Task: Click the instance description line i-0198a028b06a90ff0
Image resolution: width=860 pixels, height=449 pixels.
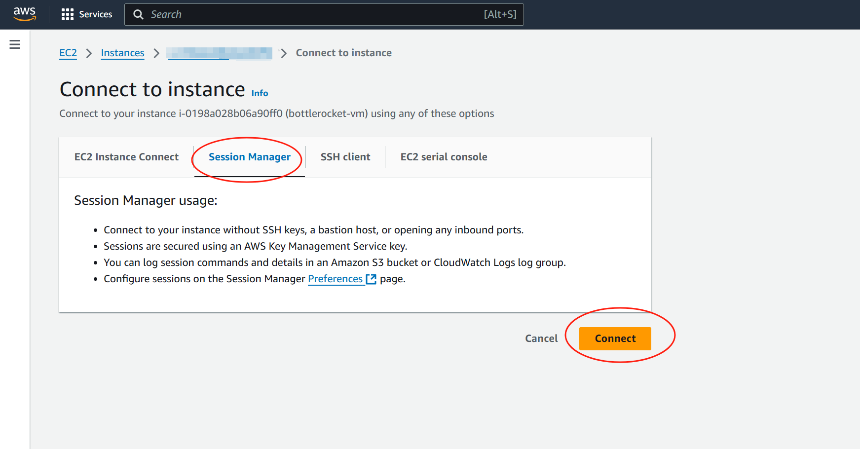Action: tap(277, 113)
